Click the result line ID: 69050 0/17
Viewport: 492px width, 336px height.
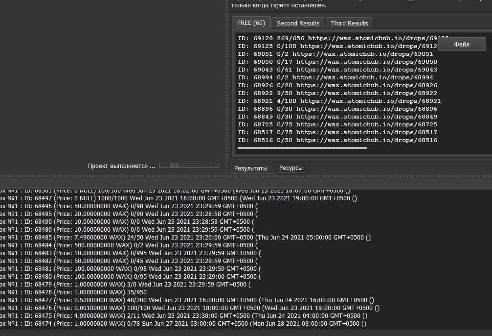(x=337, y=62)
